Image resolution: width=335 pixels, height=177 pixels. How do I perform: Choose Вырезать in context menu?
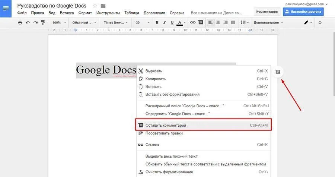[x=204, y=71]
